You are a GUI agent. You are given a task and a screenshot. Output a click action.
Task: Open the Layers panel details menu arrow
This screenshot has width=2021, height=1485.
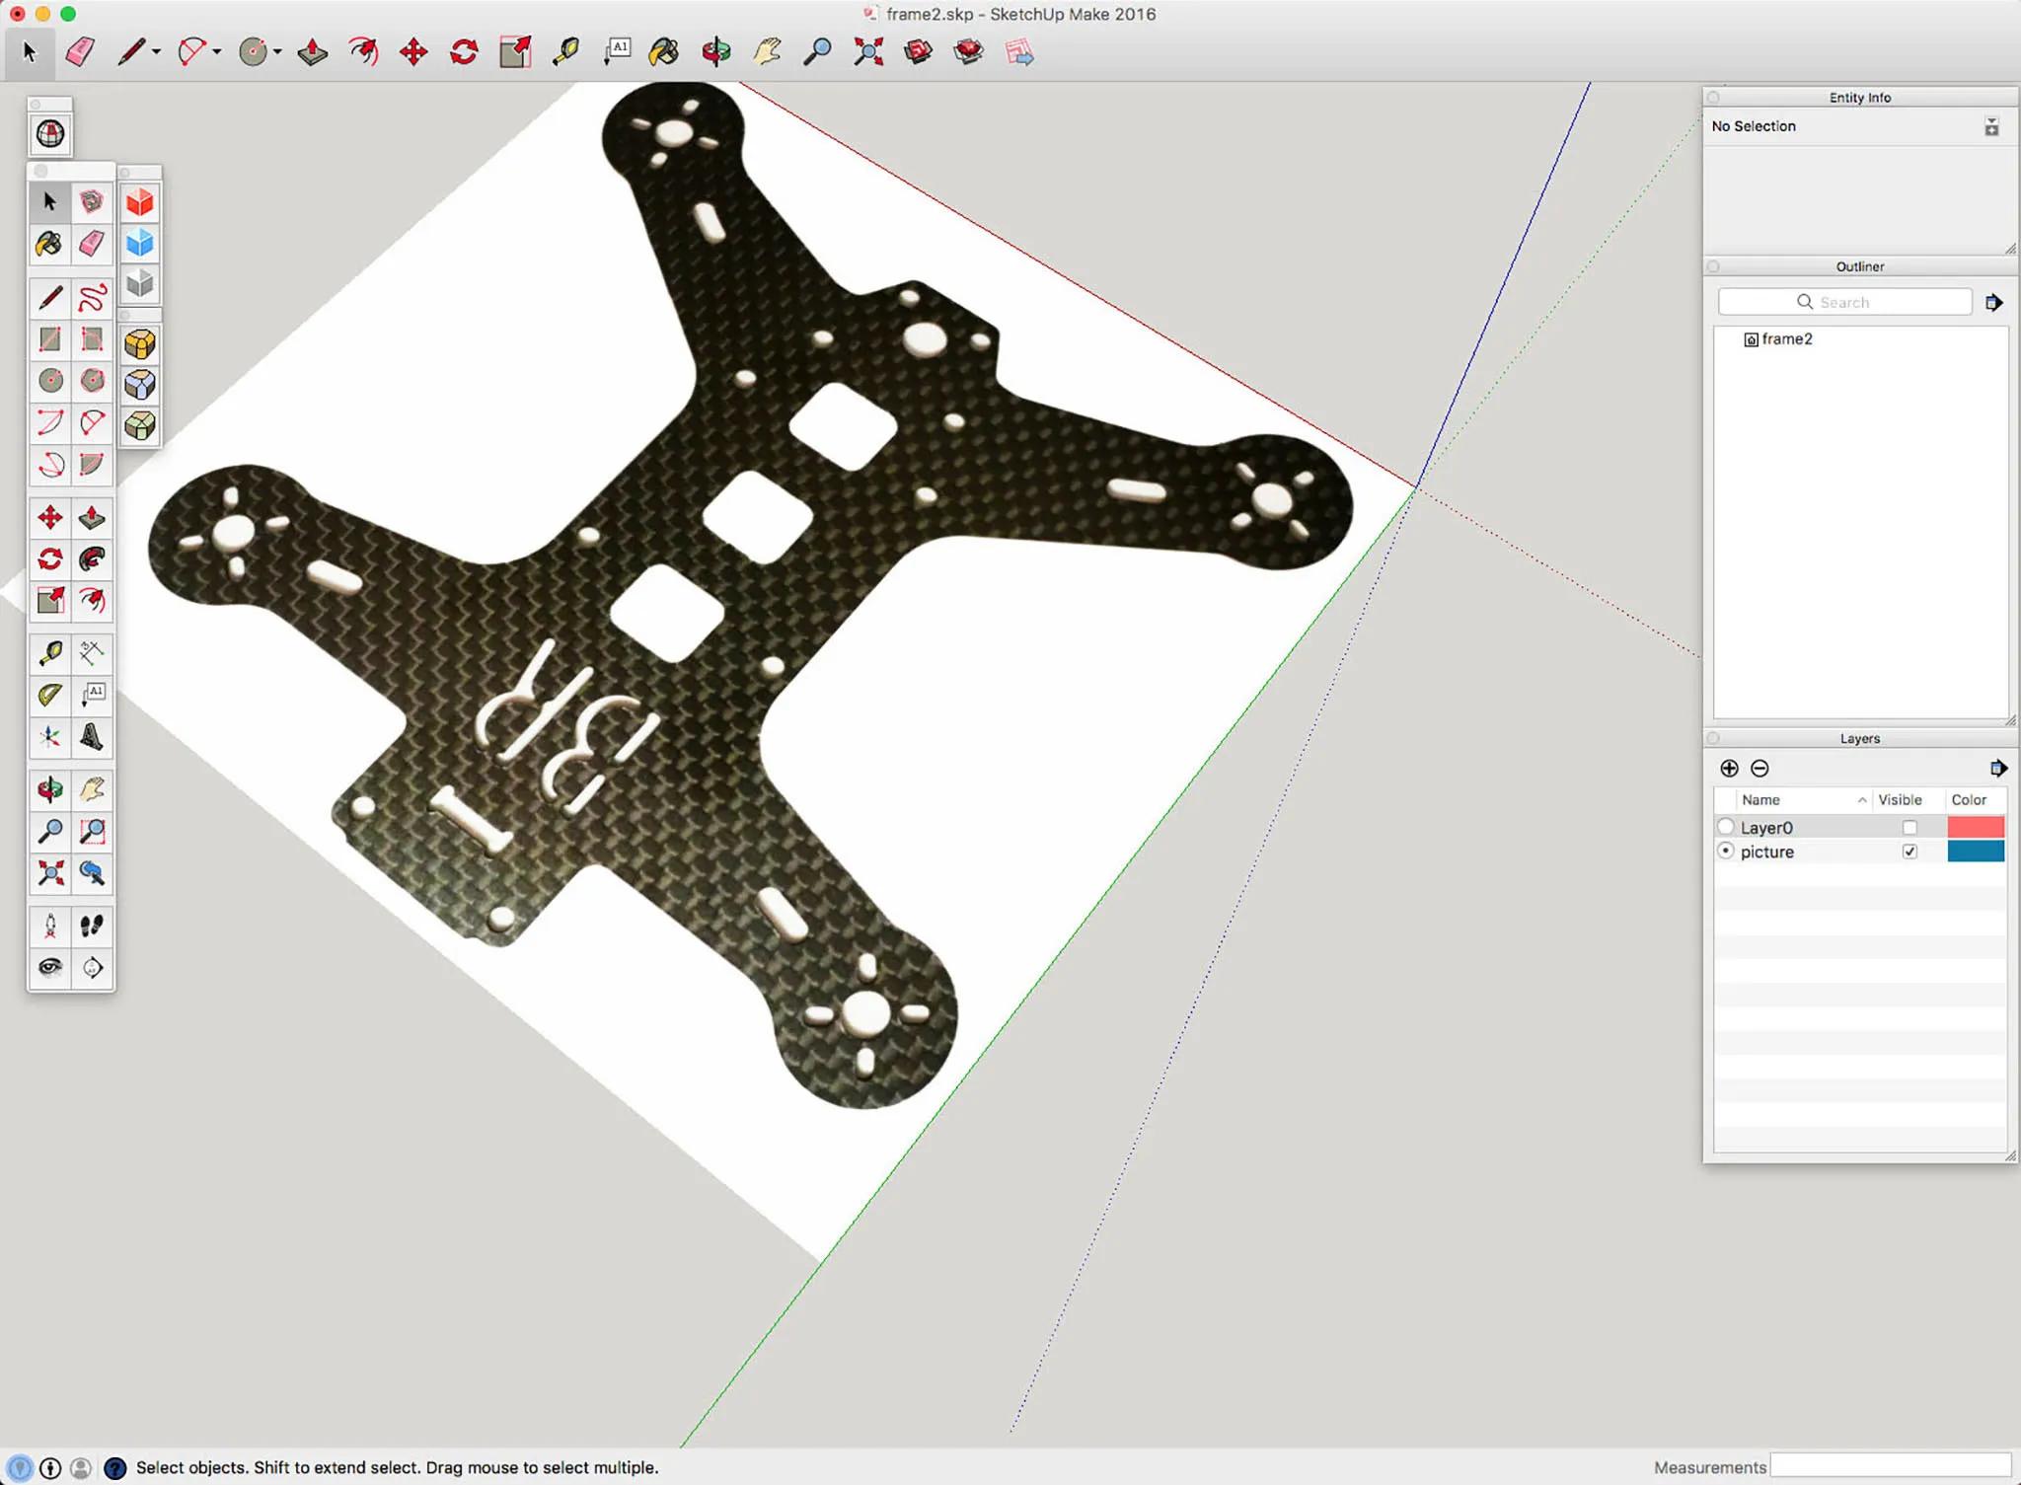point(1997,768)
